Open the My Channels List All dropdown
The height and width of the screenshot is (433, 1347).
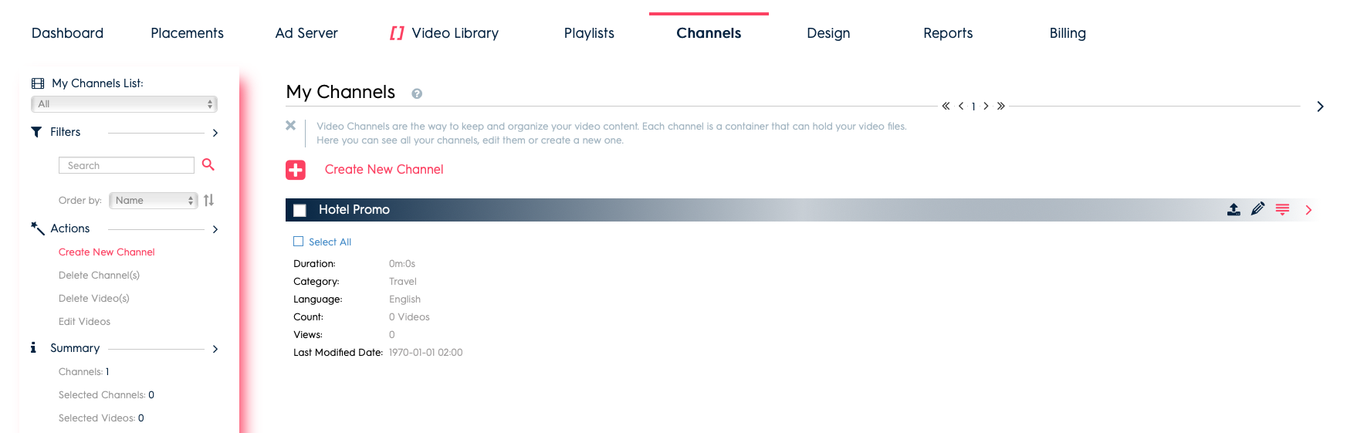pyautogui.click(x=124, y=104)
